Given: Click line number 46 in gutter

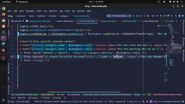Looking at the screenshot, I should (12, 57).
